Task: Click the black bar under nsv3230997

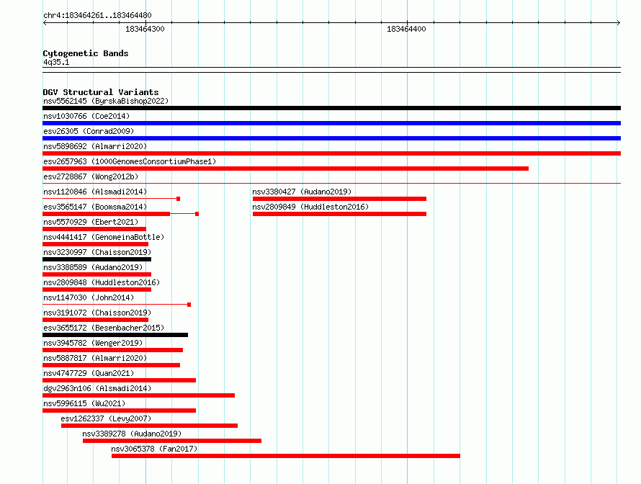Action: 97,259
